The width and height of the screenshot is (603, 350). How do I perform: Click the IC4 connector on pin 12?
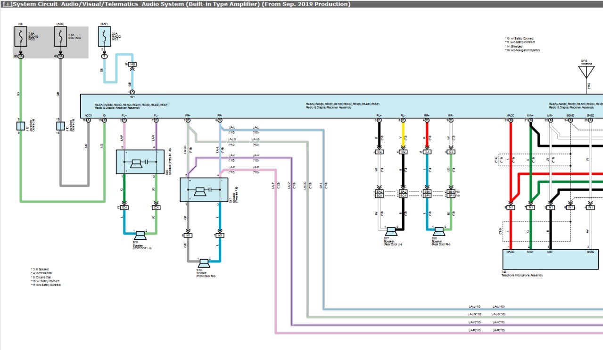[124, 207]
